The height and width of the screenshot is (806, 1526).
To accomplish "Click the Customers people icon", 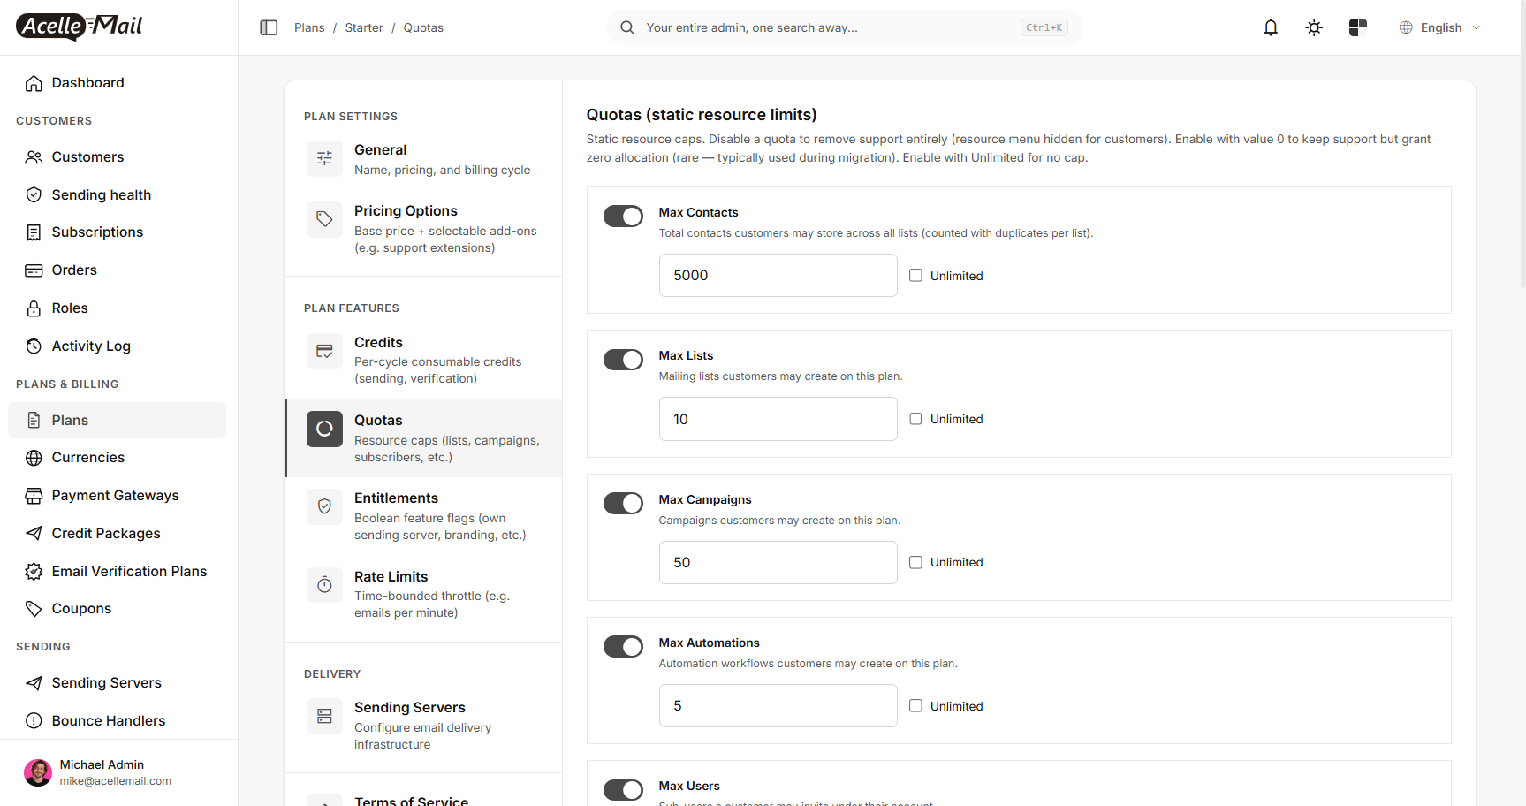I will tap(34, 157).
